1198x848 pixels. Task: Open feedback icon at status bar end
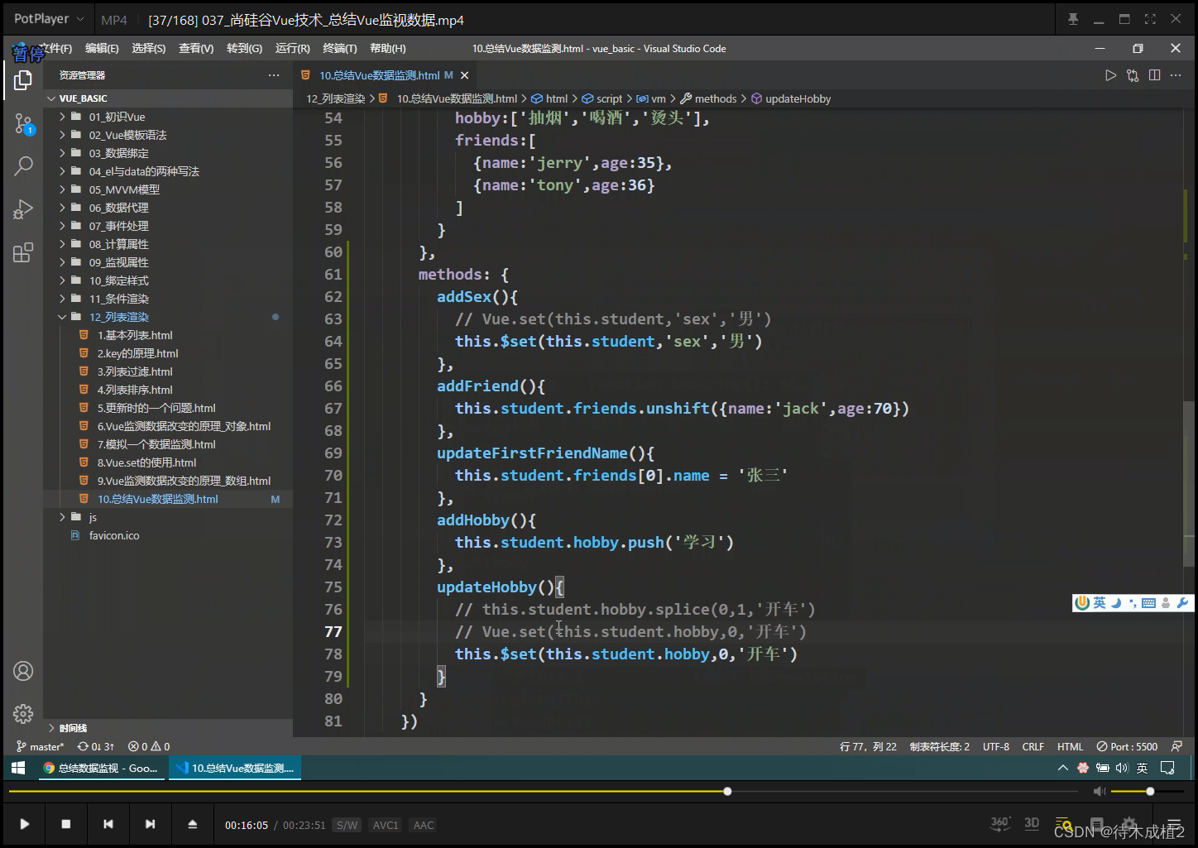pyautogui.click(x=1177, y=746)
